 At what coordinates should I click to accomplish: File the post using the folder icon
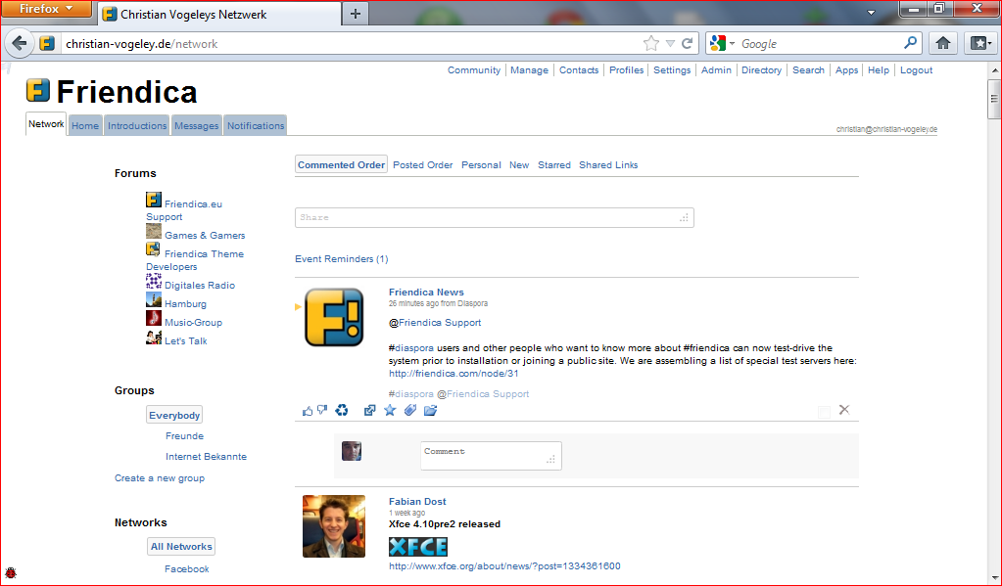tap(430, 411)
